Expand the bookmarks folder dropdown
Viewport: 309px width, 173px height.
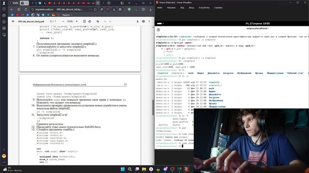[x=67, y=15]
